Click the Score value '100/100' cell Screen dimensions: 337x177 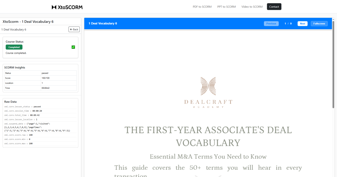[x=58, y=78]
